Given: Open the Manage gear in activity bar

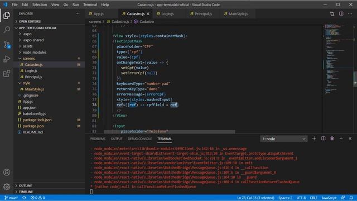Looking at the screenshot, I should click(7, 187).
